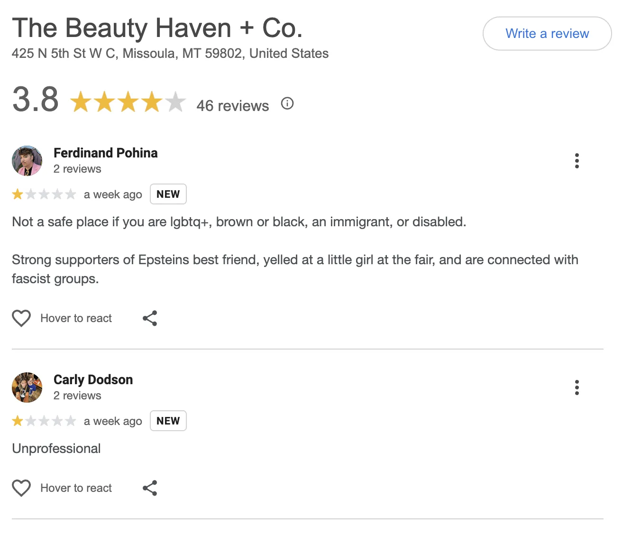Click the overall 3.8 star rating stars

(x=128, y=101)
